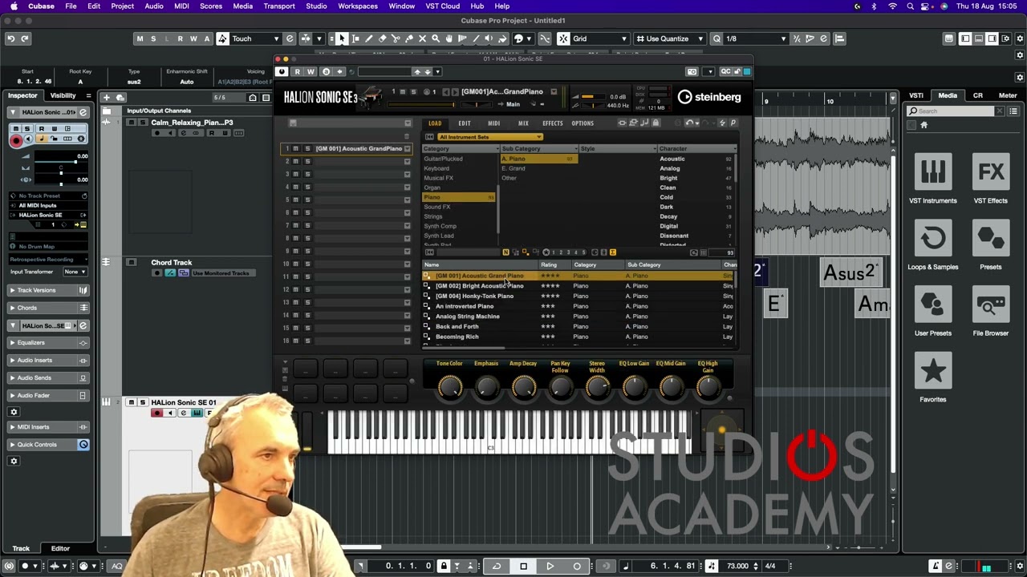
Task: Toggle record enable on HALion Sonic SE 01 track
Action: (156, 414)
